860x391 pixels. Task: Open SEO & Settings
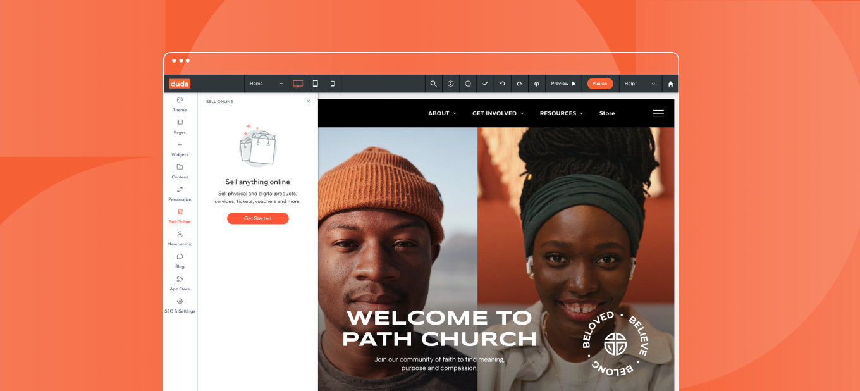pos(180,306)
